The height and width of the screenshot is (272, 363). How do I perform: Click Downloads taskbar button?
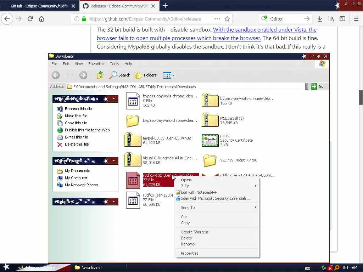(x=99, y=268)
